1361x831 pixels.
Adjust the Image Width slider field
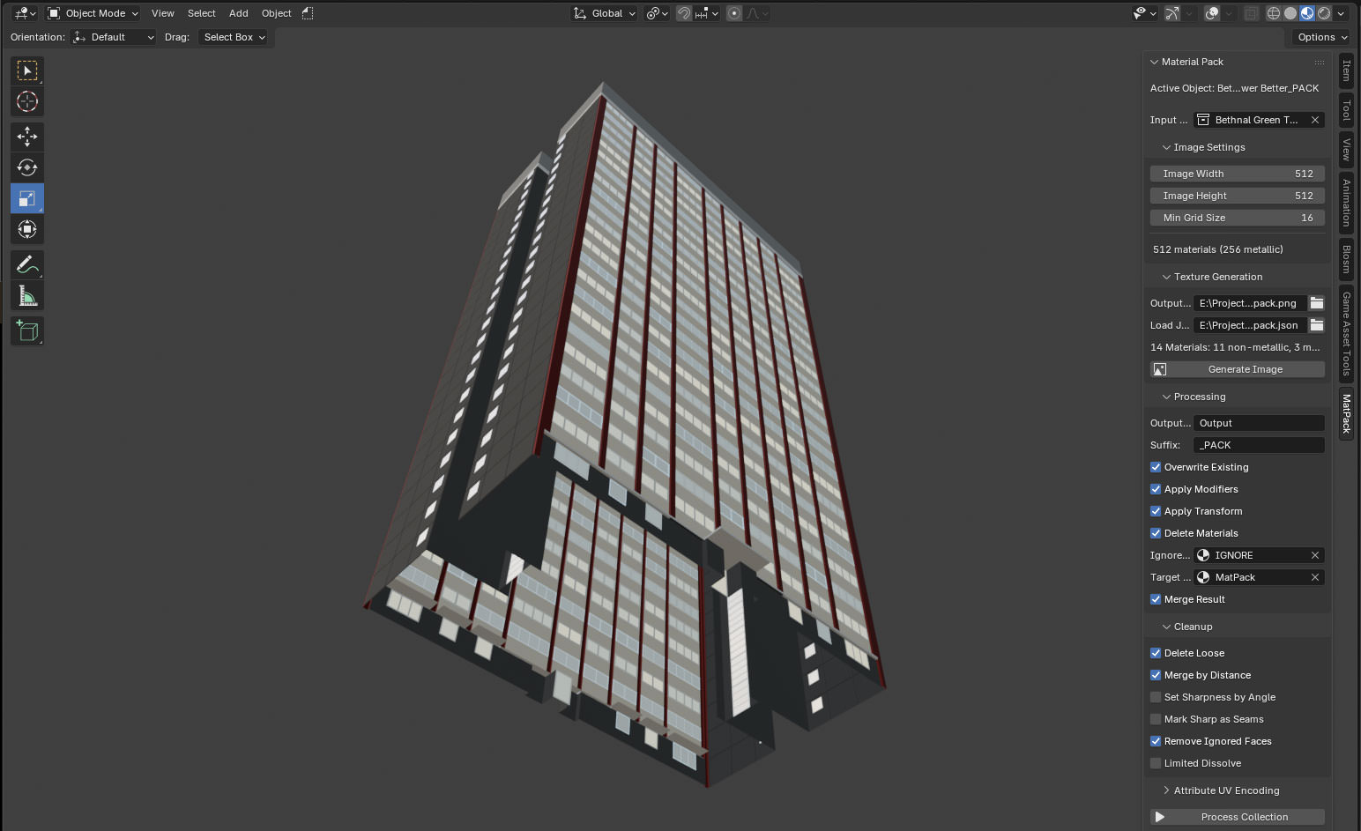click(x=1237, y=174)
